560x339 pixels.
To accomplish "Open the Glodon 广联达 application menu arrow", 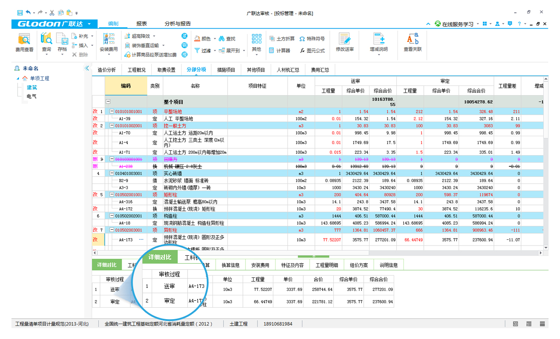I will click(90, 24).
